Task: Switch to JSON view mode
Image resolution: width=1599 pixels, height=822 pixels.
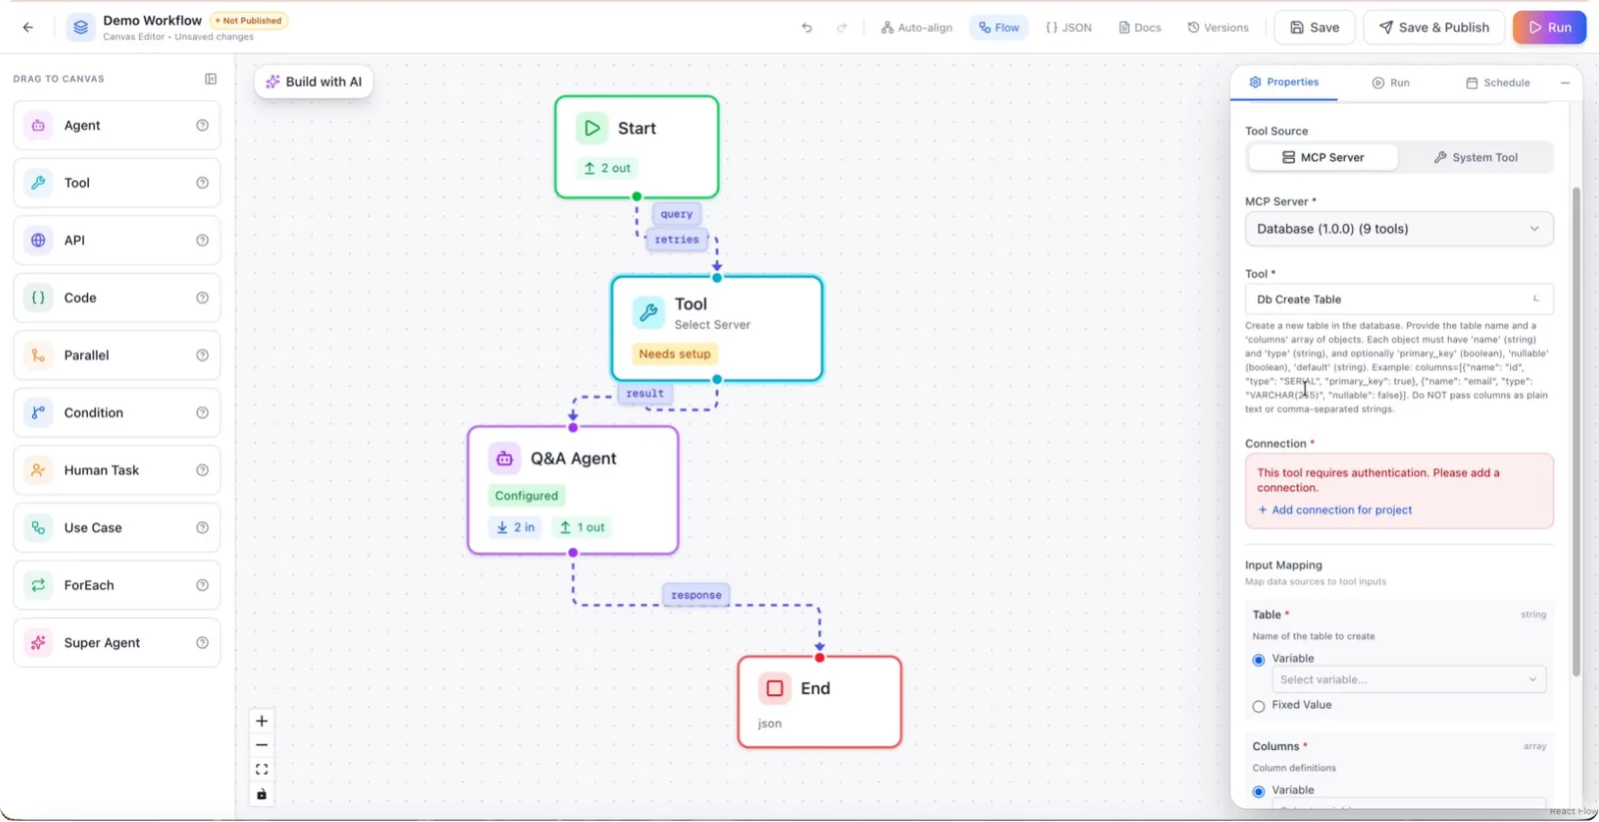Action: pos(1068,28)
